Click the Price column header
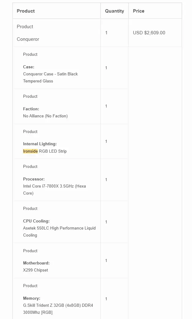Viewport: 192px width, 319px height. pyautogui.click(x=138, y=11)
